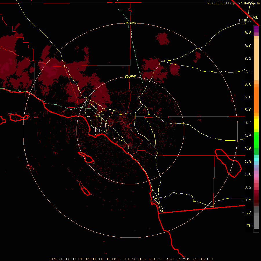Pick the gray band at scale bottom

tap(256, 222)
